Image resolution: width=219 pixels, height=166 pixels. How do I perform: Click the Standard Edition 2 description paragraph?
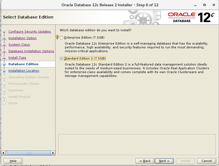tap(137, 70)
